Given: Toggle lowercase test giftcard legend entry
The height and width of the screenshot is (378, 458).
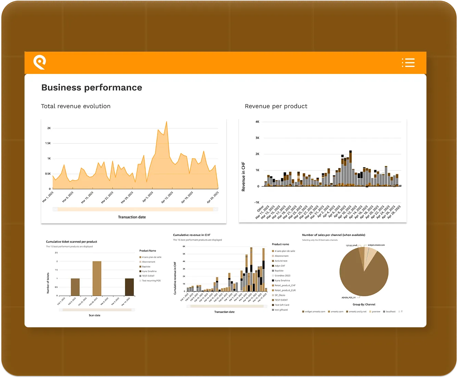Looking at the screenshot, I should tap(280, 310).
